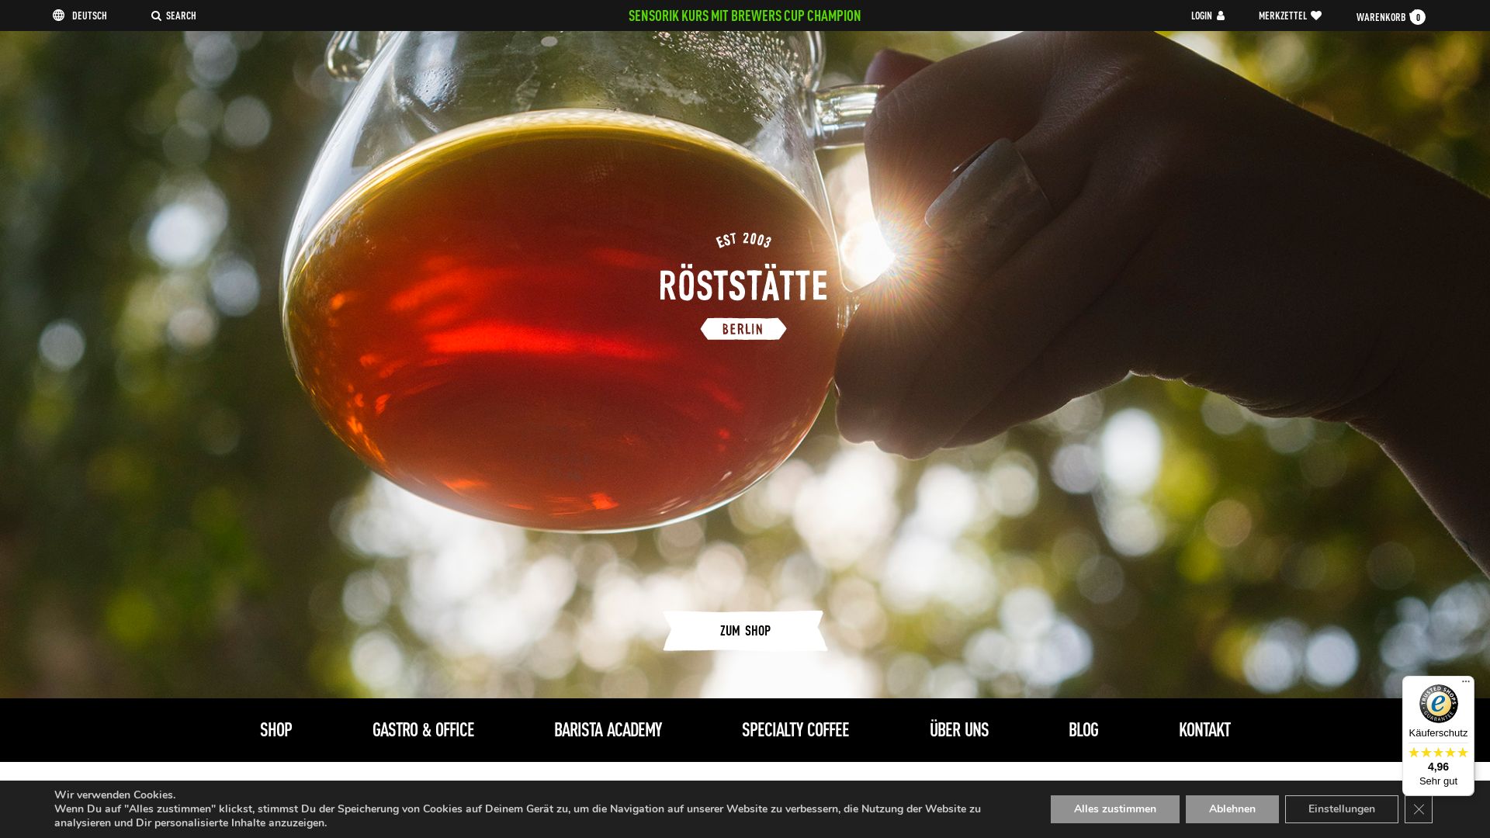Viewport: 1490px width, 838px height.
Task: Decline cookies with Ablehnen
Action: pos(1232,809)
